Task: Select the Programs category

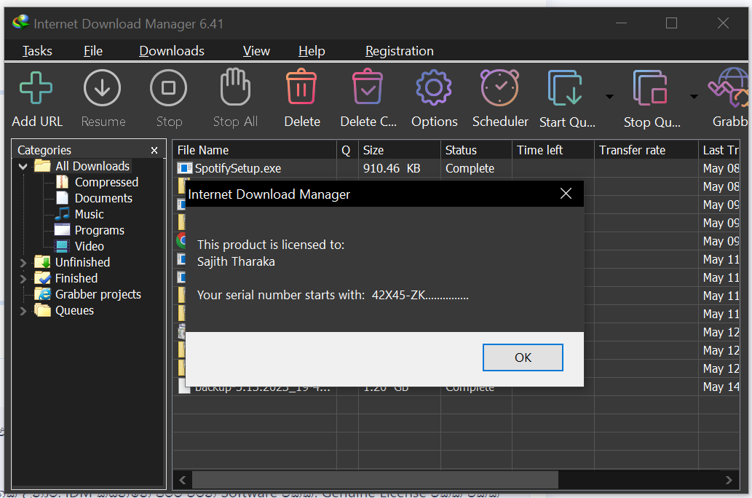Action: 99,230
